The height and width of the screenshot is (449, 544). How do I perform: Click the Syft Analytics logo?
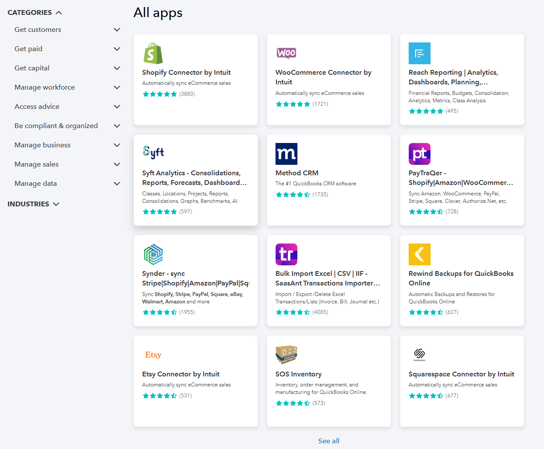click(x=153, y=152)
